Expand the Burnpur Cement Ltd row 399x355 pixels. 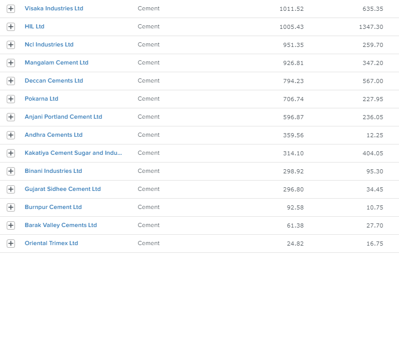point(11,207)
